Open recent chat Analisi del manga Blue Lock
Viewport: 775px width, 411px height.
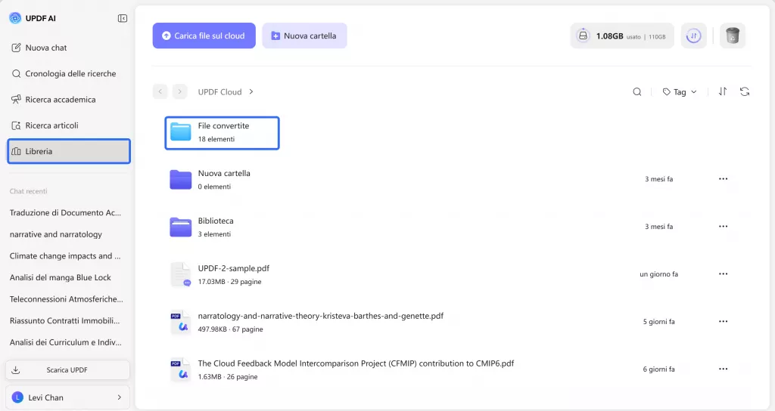tap(61, 277)
